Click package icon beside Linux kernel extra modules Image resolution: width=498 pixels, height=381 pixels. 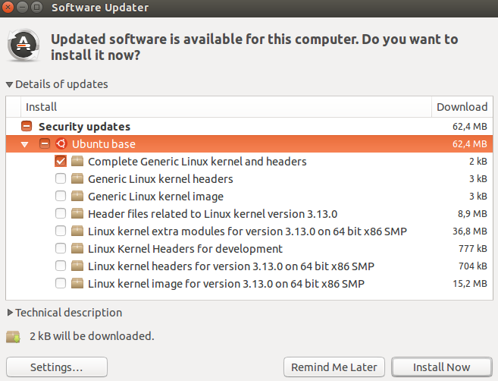77,231
